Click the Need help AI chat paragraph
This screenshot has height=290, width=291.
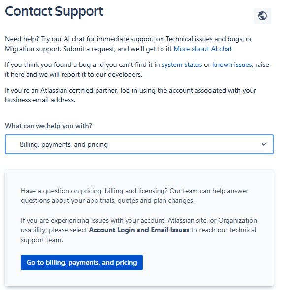coord(129,44)
